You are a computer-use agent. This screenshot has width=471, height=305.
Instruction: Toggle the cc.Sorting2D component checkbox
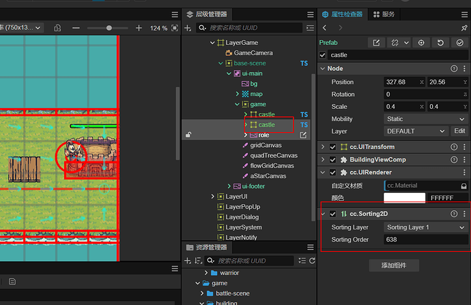[x=332, y=214]
